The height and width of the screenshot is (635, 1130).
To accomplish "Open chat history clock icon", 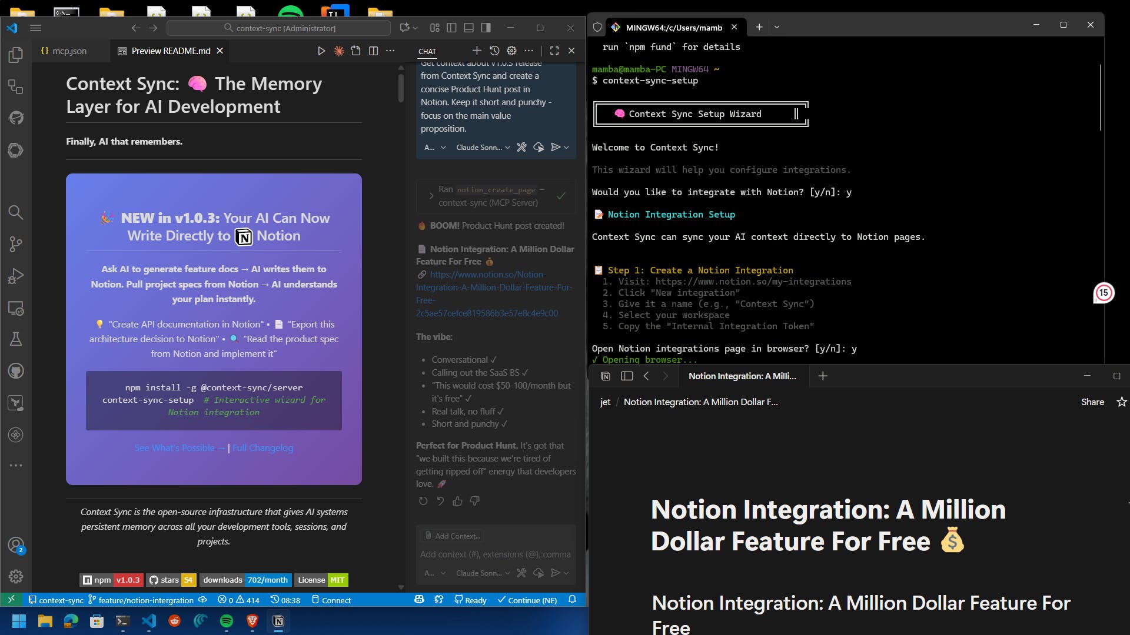I will [x=494, y=51].
